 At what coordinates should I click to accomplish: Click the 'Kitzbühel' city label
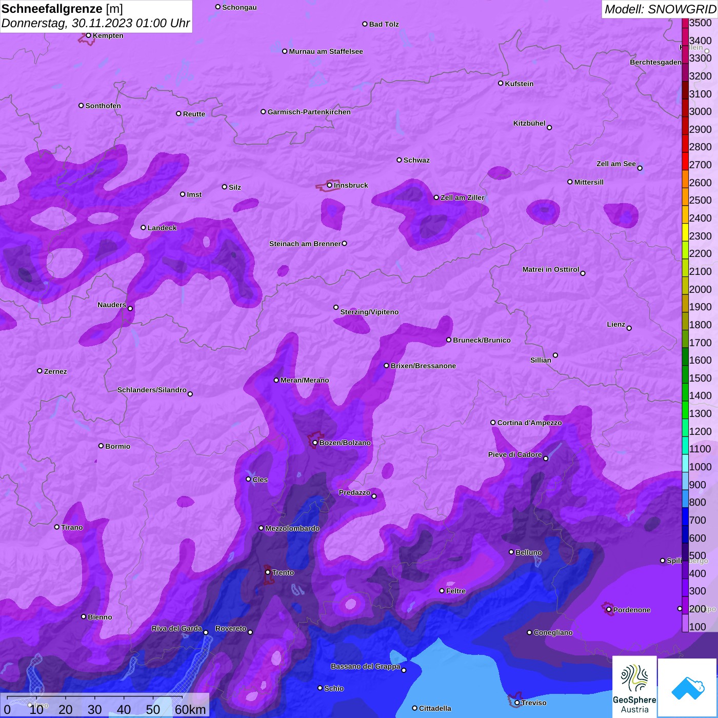click(x=529, y=124)
